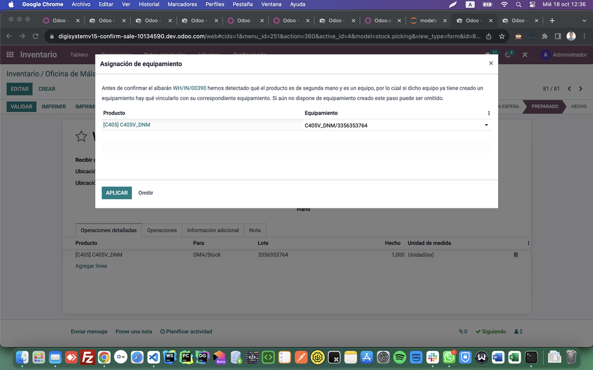Switch to the models browser tab
The width and height of the screenshot is (593, 370).
pyautogui.click(x=428, y=20)
